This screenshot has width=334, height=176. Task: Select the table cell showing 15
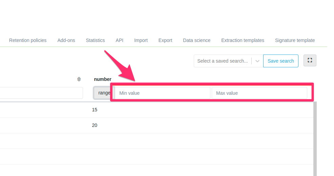95,110
